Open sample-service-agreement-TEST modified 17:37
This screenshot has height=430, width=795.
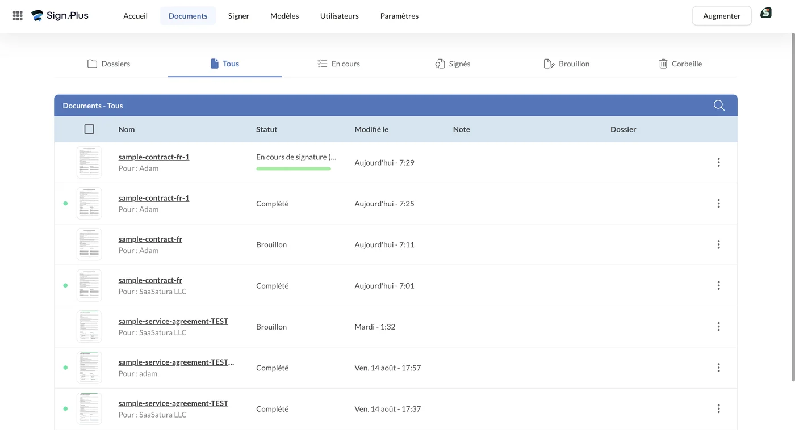click(173, 403)
